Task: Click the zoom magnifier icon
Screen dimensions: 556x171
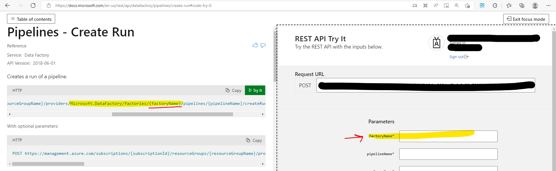Action: click(457, 5)
